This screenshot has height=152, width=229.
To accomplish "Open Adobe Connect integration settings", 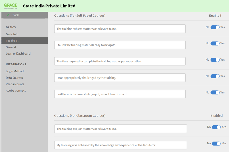I will (16, 90).
